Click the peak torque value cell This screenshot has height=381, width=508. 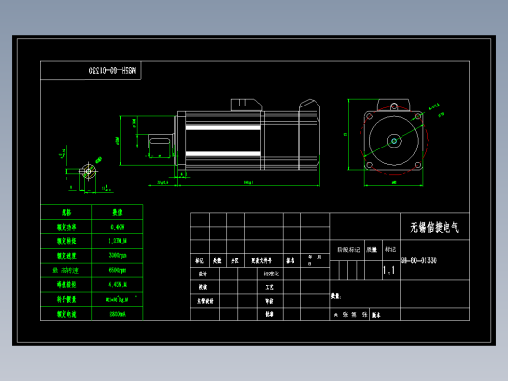tap(117, 284)
